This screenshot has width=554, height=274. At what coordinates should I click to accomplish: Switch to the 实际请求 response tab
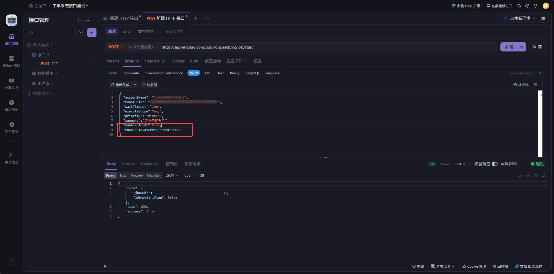click(192, 164)
